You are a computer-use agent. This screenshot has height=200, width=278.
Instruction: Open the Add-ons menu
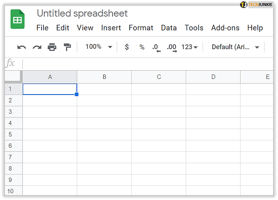point(224,28)
